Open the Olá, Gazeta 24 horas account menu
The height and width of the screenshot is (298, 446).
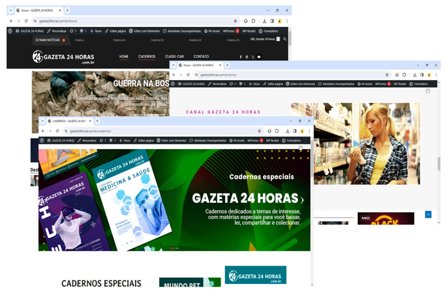point(265,39)
